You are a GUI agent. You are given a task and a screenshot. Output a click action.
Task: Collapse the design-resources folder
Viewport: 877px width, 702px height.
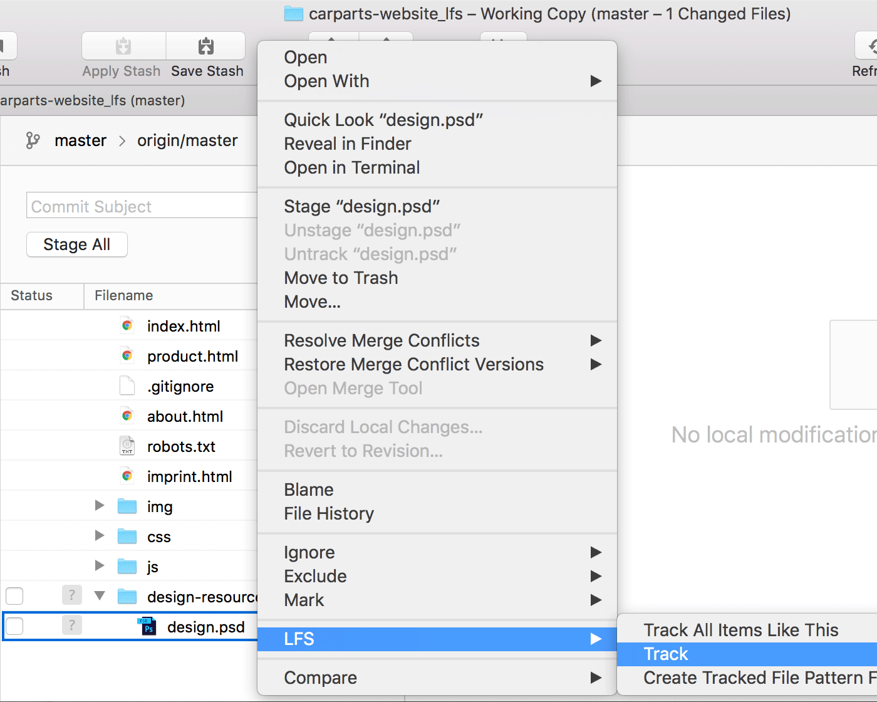click(99, 596)
